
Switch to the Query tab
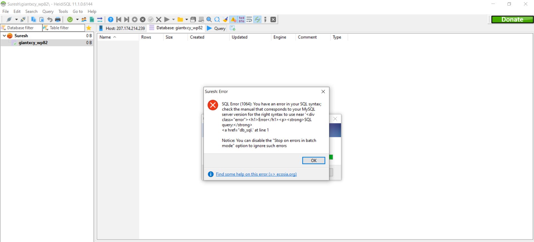coord(216,28)
